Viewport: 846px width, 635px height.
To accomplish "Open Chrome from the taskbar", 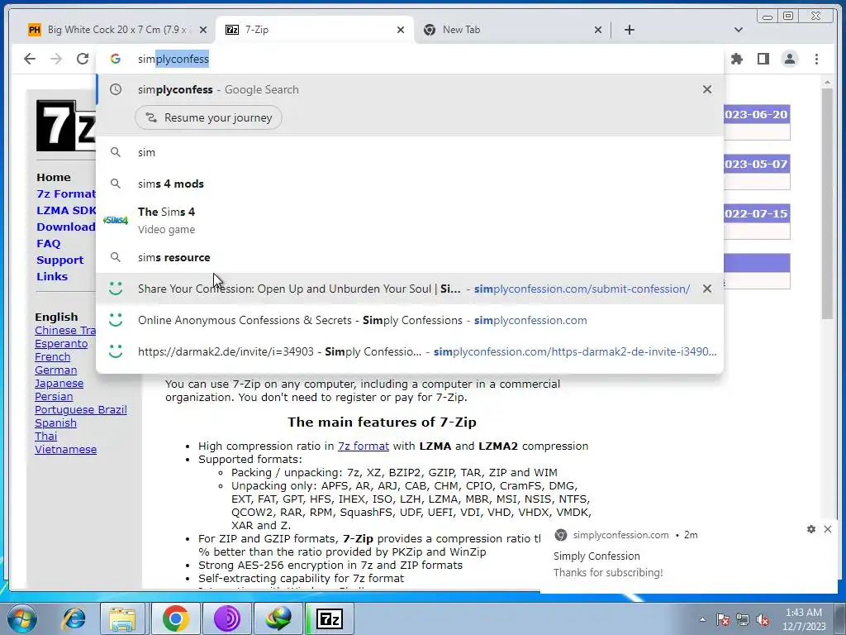I will click(175, 618).
